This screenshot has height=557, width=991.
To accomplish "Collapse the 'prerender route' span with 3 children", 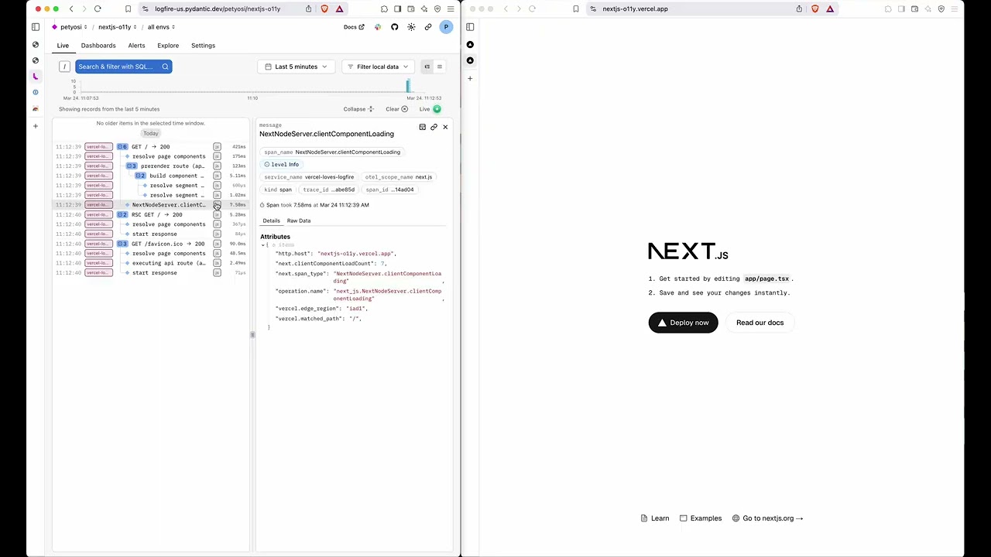I will [132, 166].
